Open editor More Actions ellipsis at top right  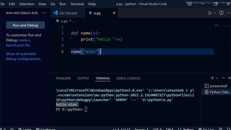click(228, 13)
